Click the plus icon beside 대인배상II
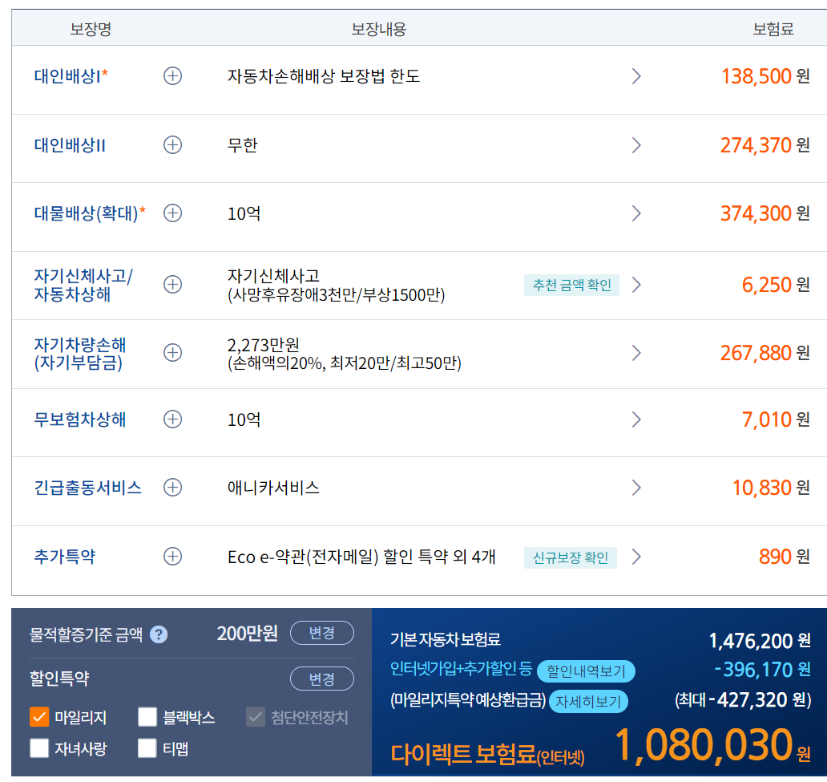 (x=172, y=145)
